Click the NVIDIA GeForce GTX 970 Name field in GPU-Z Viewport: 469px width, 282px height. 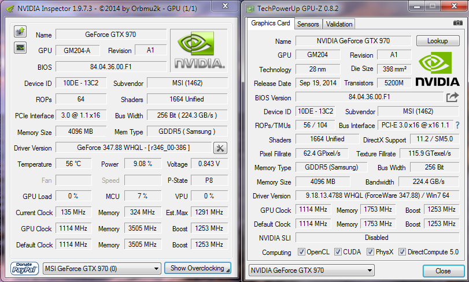click(x=353, y=41)
